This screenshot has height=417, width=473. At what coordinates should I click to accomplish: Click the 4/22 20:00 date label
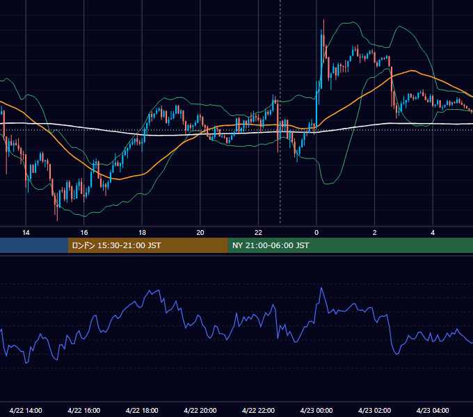[200, 410]
